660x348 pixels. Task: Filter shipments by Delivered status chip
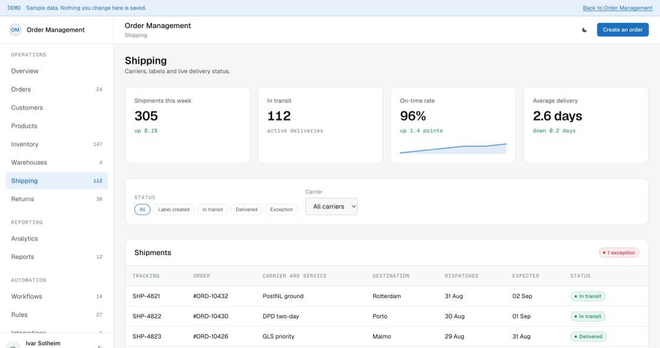247,210
